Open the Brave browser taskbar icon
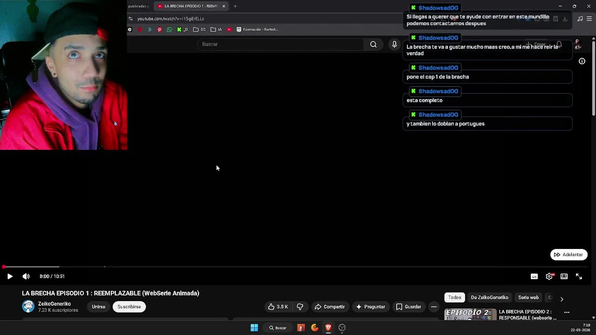 click(328, 328)
